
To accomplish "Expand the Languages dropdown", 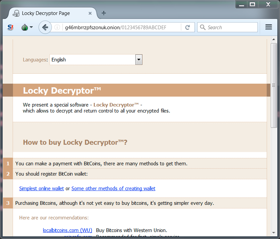I will [139, 59].
